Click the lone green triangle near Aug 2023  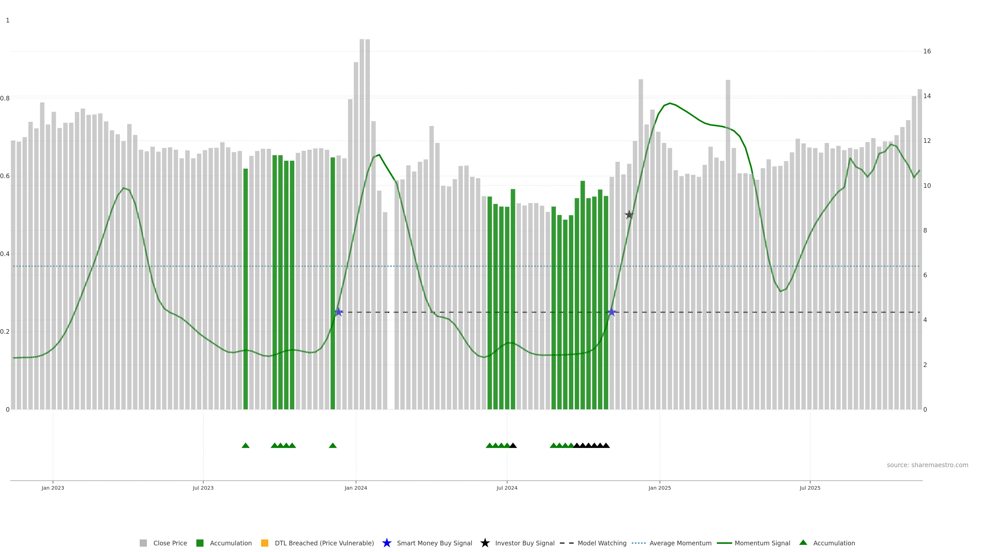click(x=246, y=445)
